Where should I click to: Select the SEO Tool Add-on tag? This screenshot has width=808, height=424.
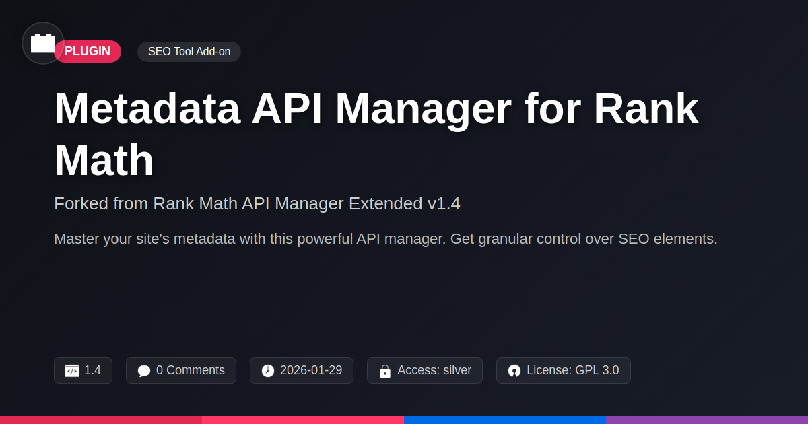pos(189,52)
